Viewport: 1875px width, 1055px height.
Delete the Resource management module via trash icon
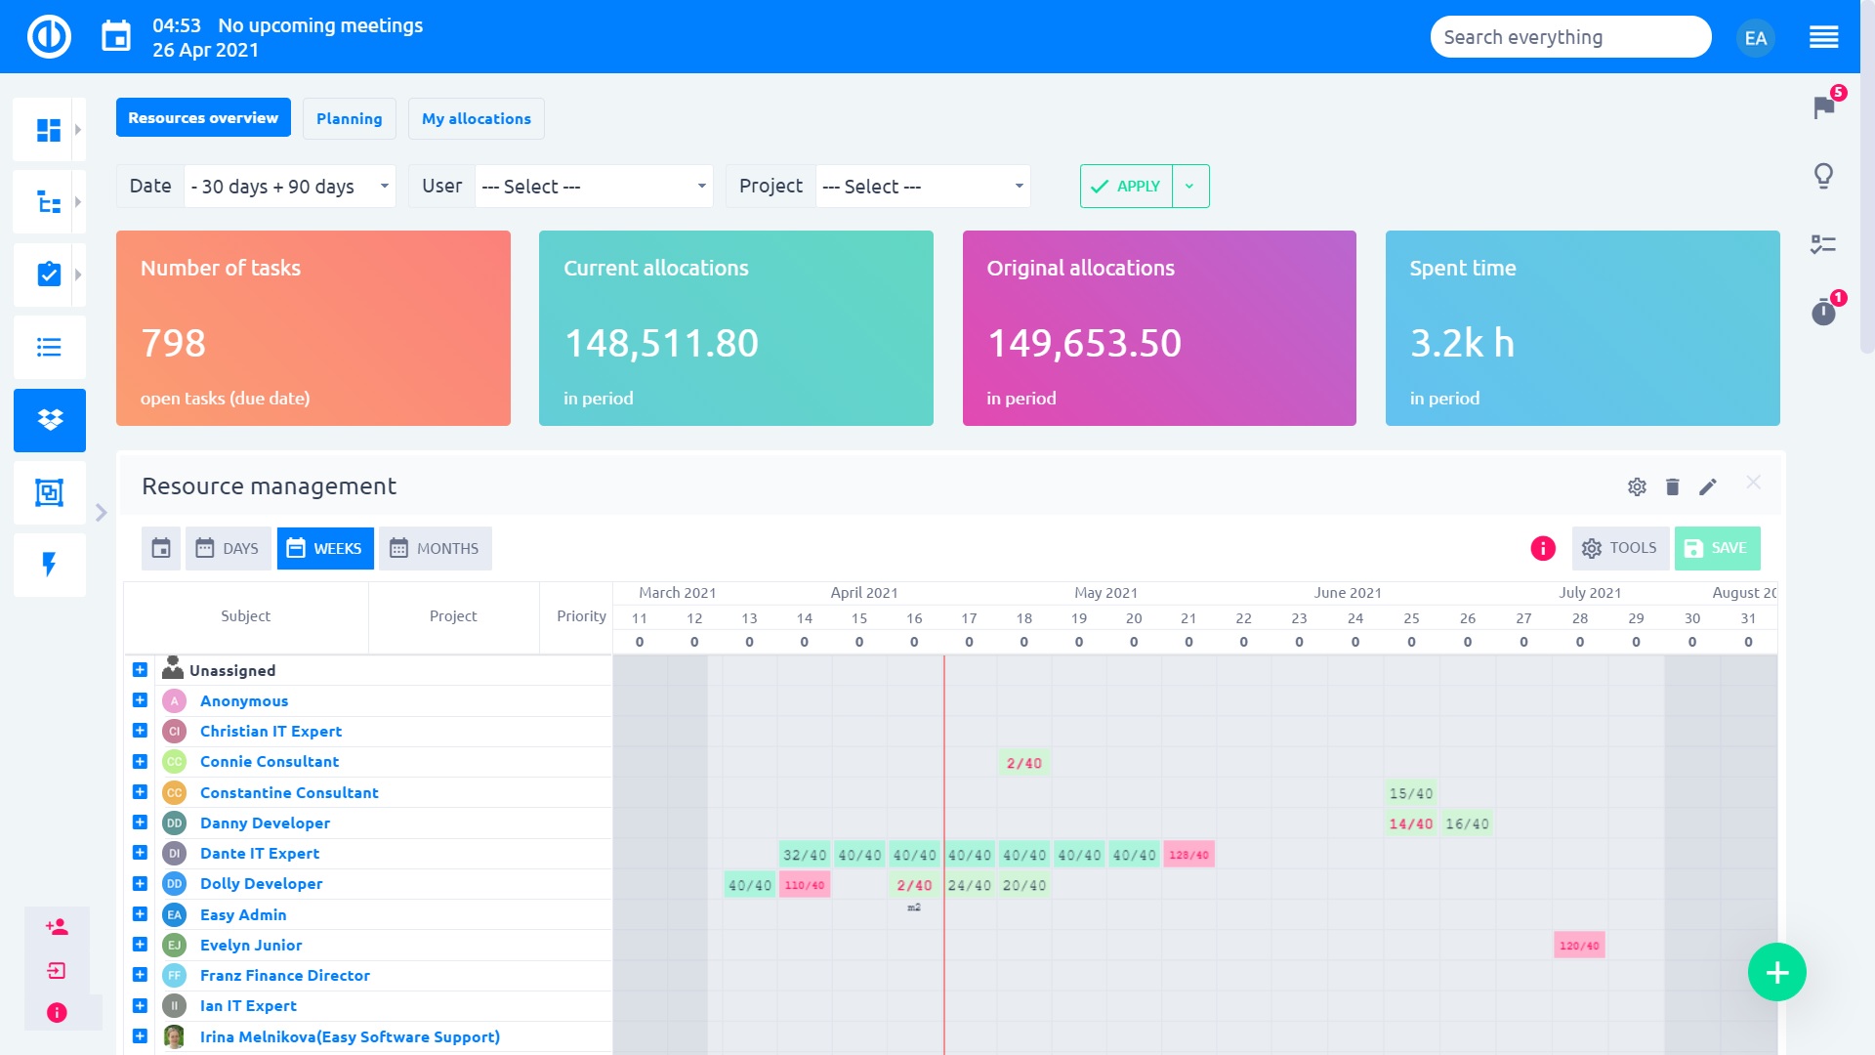[1672, 486]
